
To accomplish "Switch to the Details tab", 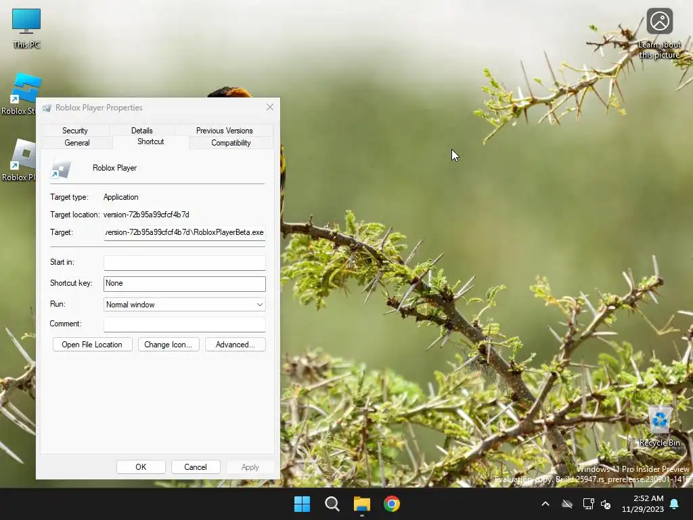I will 142,131.
